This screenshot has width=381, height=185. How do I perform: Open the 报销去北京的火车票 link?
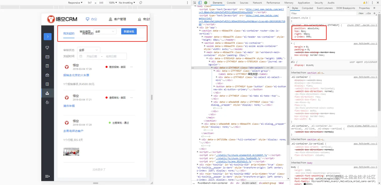(76, 75)
